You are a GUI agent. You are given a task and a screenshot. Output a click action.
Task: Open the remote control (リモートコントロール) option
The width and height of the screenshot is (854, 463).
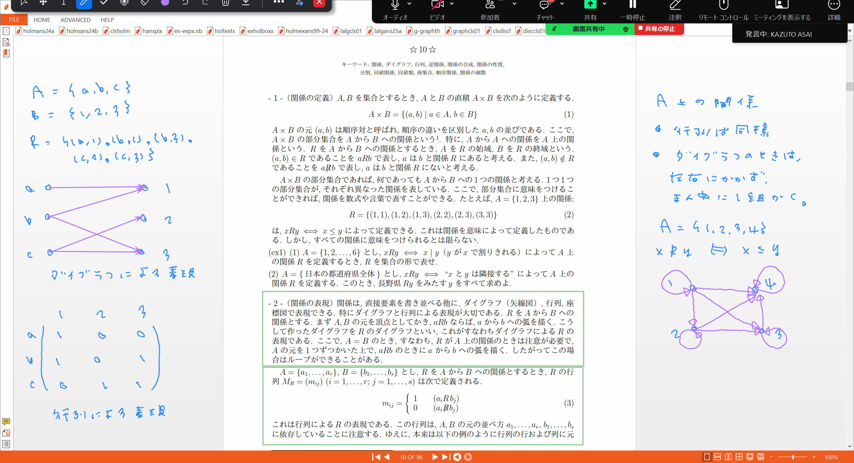pyautogui.click(x=724, y=9)
